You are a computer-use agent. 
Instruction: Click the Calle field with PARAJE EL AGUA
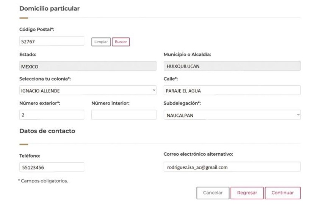pos(232,90)
